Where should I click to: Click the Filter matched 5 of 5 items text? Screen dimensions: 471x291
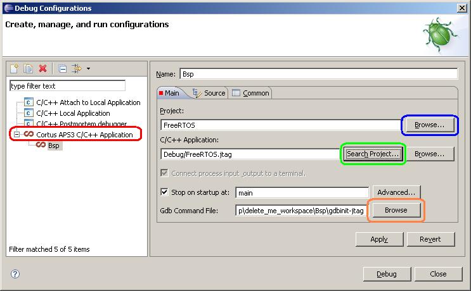(x=49, y=249)
